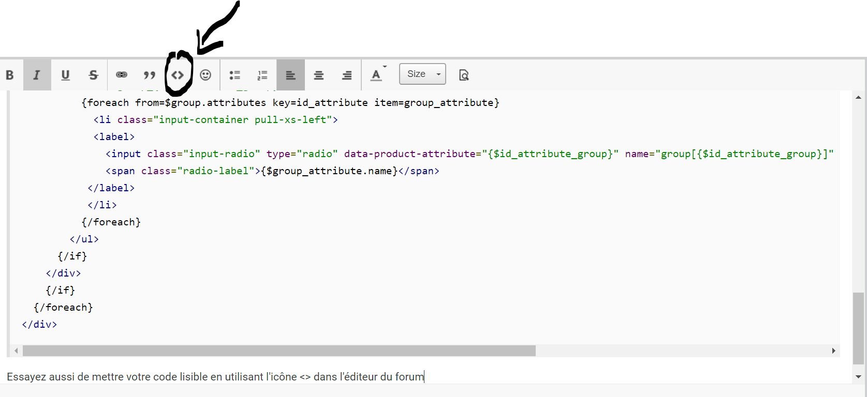
Task: Toggle Italic formatting button
Action: click(37, 75)
